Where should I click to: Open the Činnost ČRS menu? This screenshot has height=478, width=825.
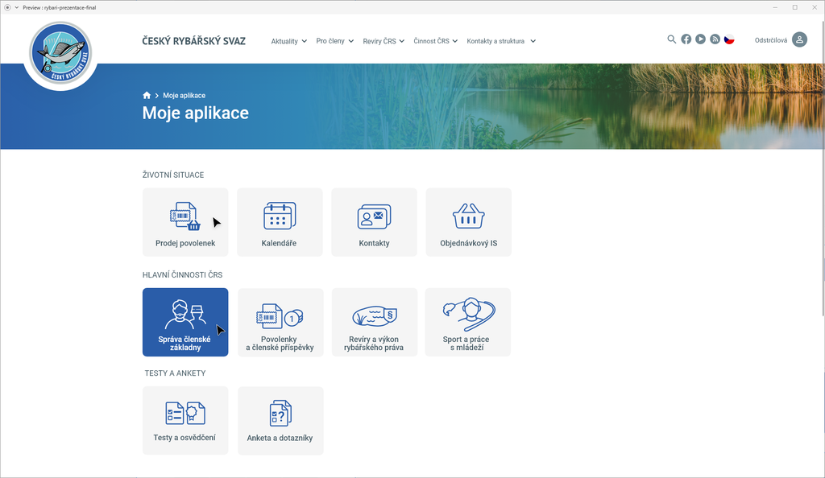tap(435, 41)
